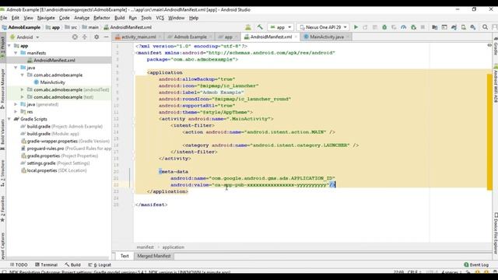Click the application breadcrumb below editor
The width and height of the screenshot is (498, 280).
point(173,247)
